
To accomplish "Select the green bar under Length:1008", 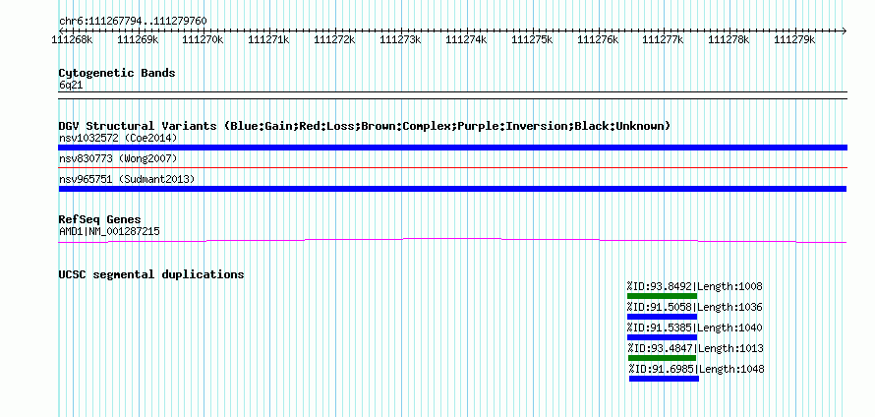I will point(662,296).
